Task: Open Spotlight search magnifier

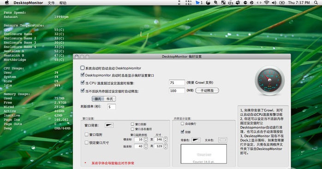Action: [316, 3]
